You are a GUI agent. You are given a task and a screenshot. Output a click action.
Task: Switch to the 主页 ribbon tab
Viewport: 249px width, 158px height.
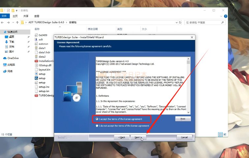[x=15, y=16]
